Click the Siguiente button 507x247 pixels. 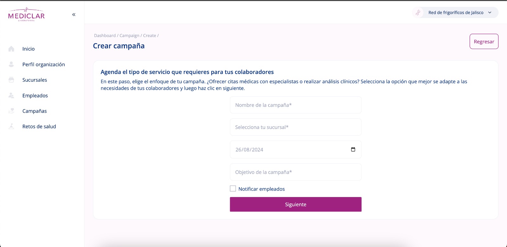click(296, 204)
